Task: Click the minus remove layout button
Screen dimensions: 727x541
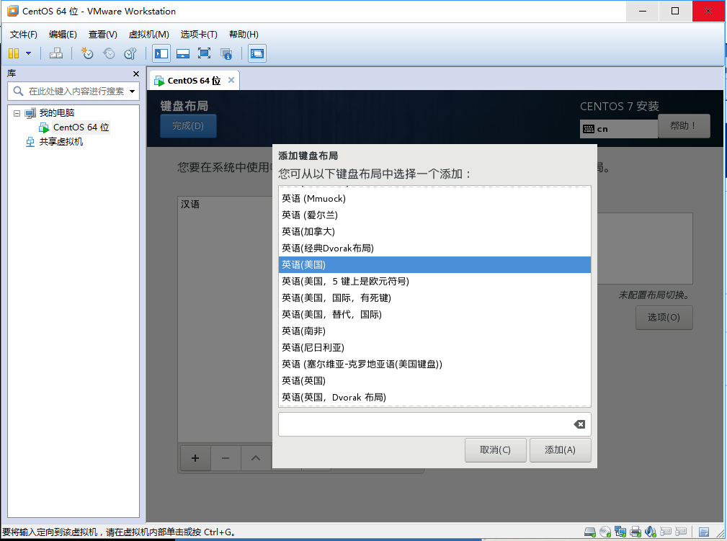Action: 226,458
